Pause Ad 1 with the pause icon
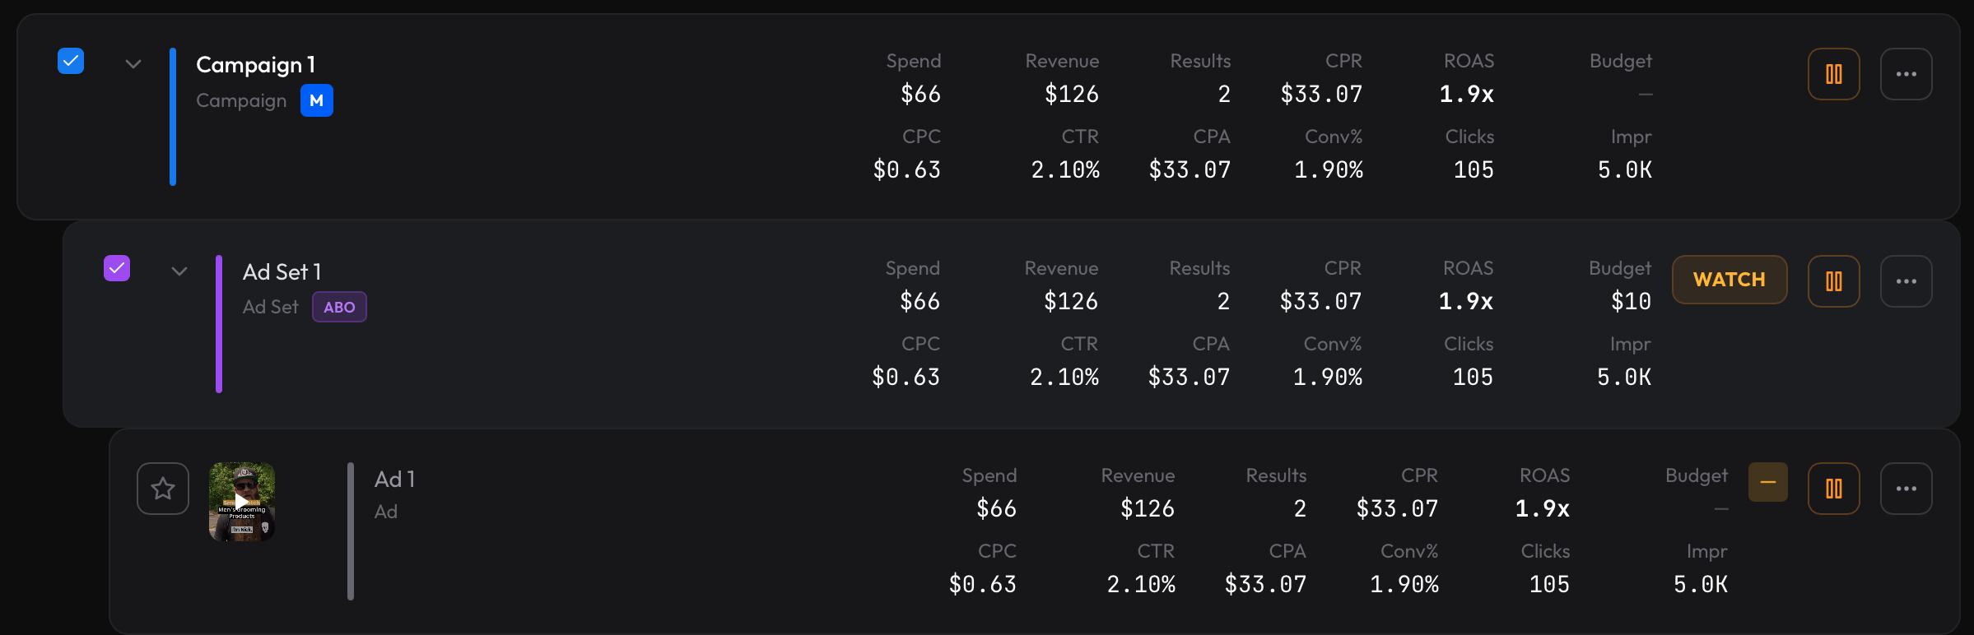Viewport: 1974px width, 635px height. (x=1833, y=489)
